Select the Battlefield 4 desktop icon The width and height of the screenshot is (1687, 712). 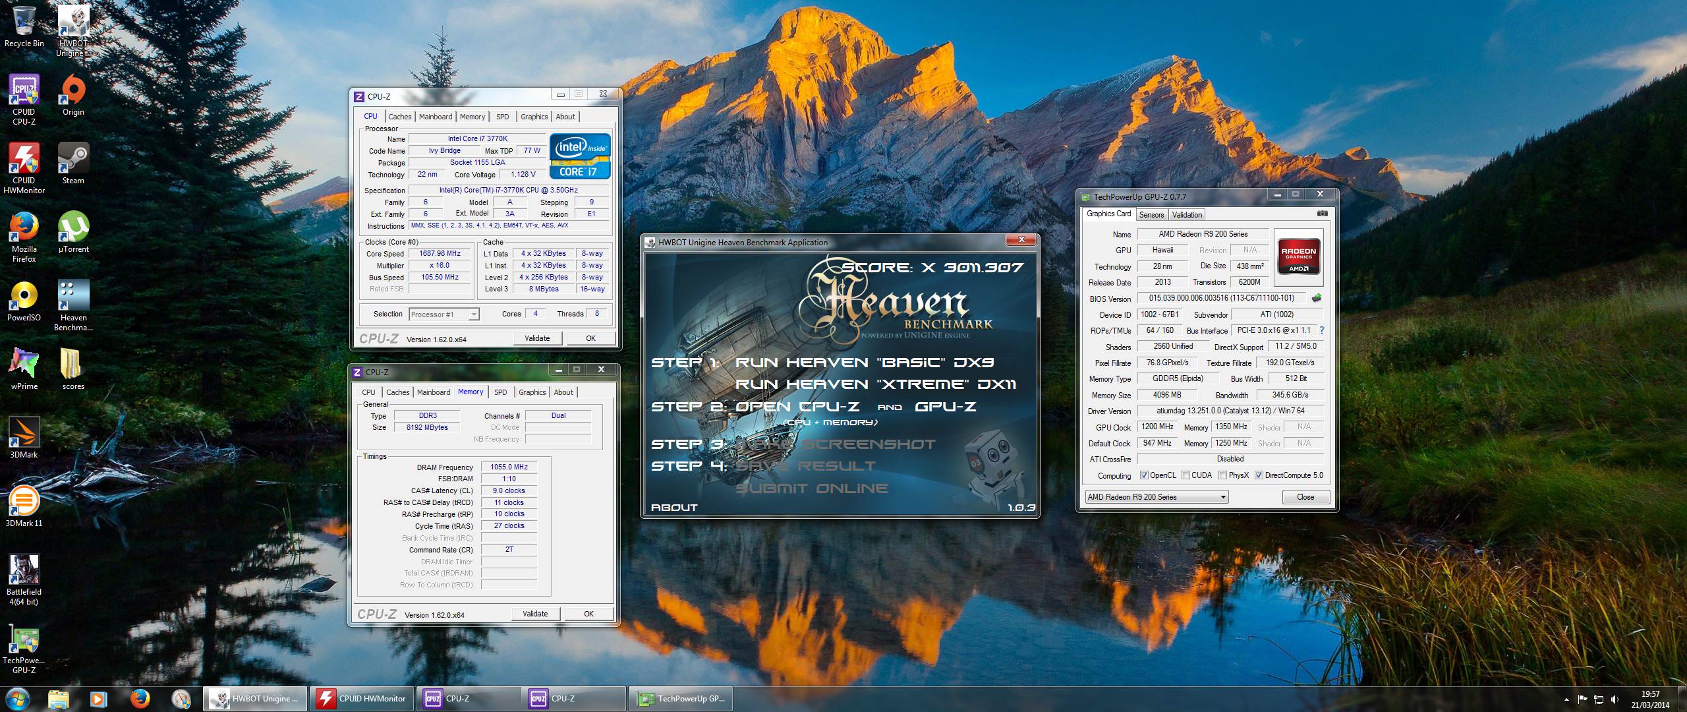click(x=24, y=579)
